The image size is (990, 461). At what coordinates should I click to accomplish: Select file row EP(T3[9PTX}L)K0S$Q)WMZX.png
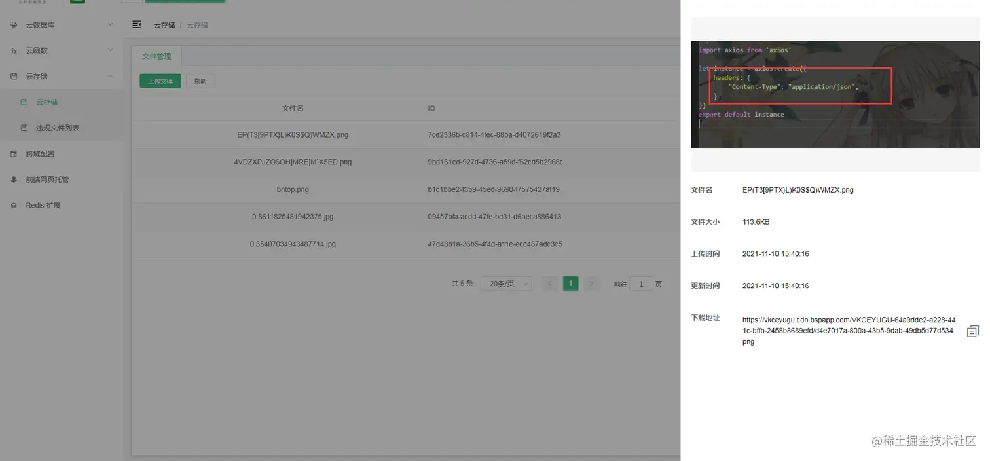point(406,134)
